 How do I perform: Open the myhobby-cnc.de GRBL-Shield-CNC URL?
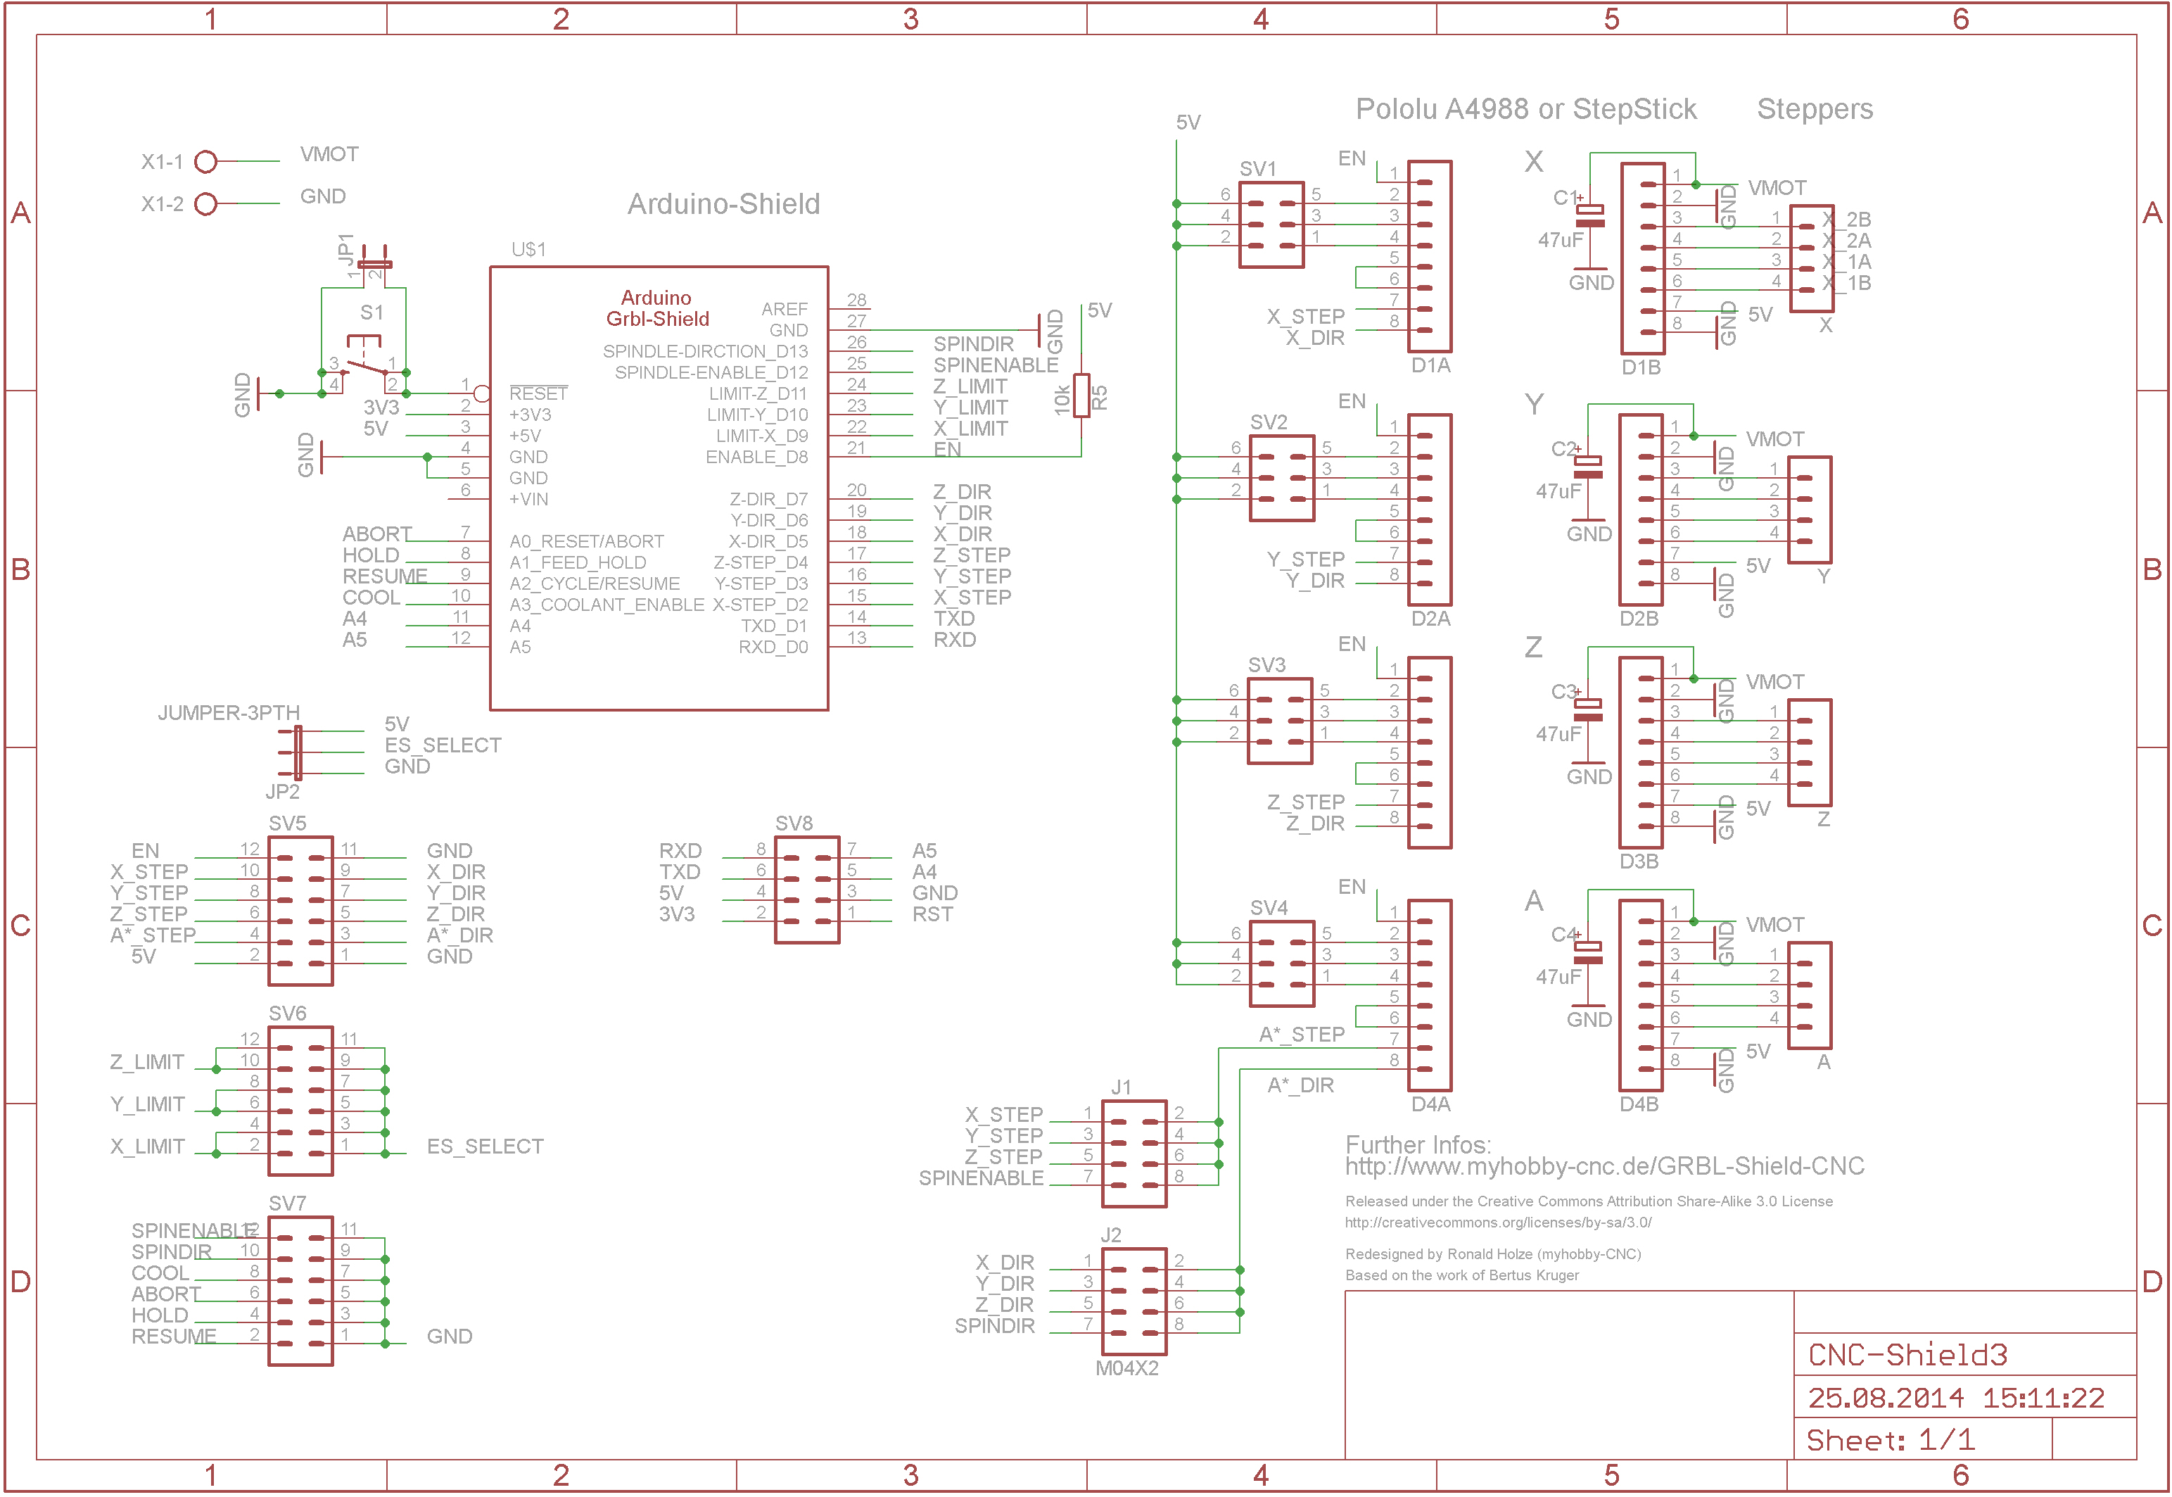click(x=1604, y=1166)
